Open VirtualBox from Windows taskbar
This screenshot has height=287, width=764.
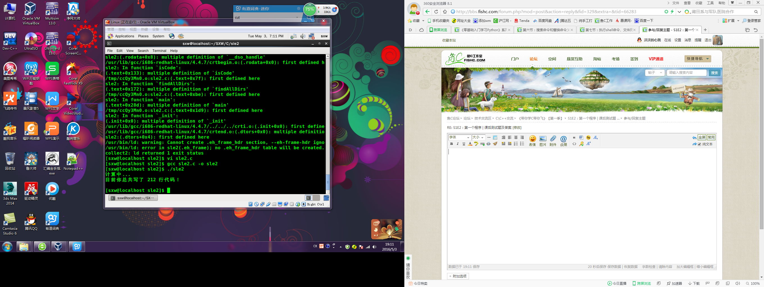tap(59, 246)
